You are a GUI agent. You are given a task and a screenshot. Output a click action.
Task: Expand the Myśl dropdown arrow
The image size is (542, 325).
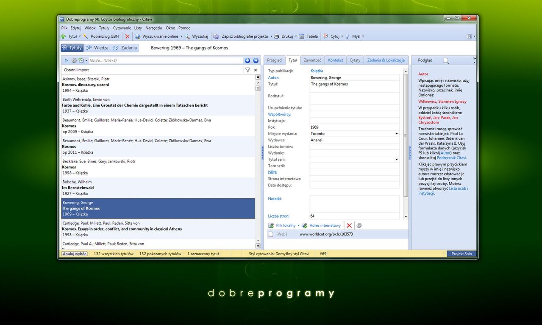[x=363, y=36]
